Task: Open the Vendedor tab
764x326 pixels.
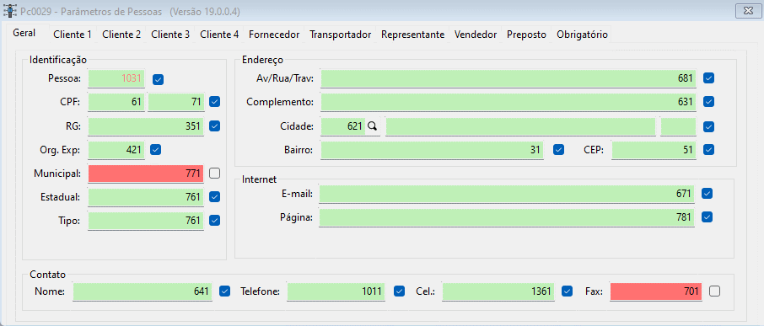Action: click(476, 35)
